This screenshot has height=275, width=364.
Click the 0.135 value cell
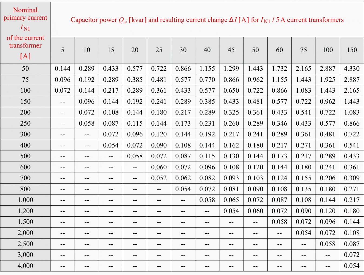[x=303, y=189]
